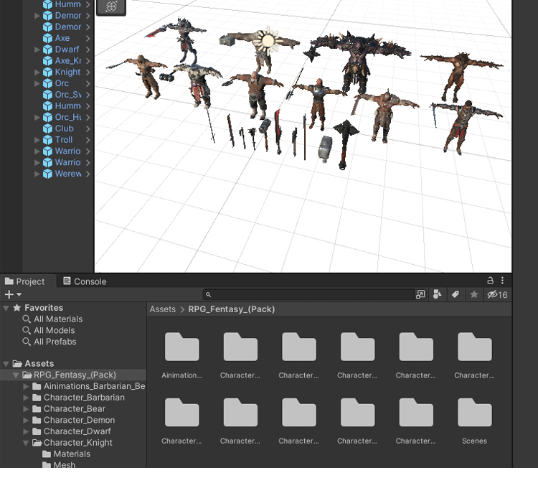Toggle hidden packages visibility showing 16
This screenshot has height=478, width=538.
pyautogui.click(x=497, y=295)
